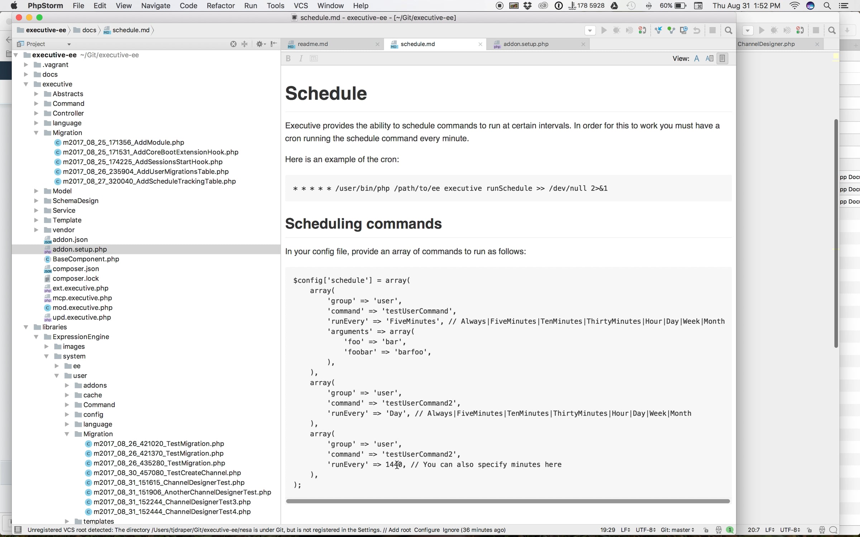Image resolution: width=860 pixels, height=537 pixels.
Task: Expand the .vagrant folder
Action: (26, 65)
